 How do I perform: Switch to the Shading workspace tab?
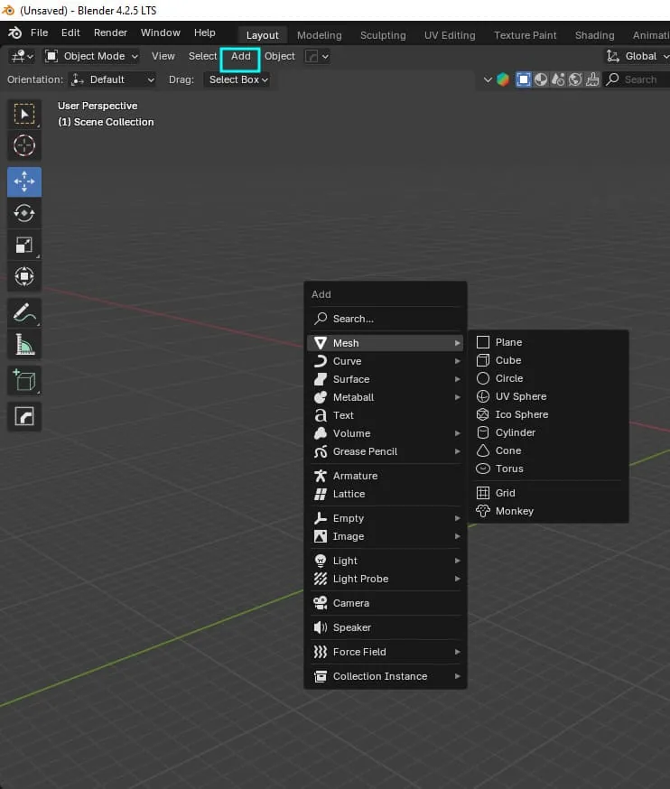tap(594, 35)
